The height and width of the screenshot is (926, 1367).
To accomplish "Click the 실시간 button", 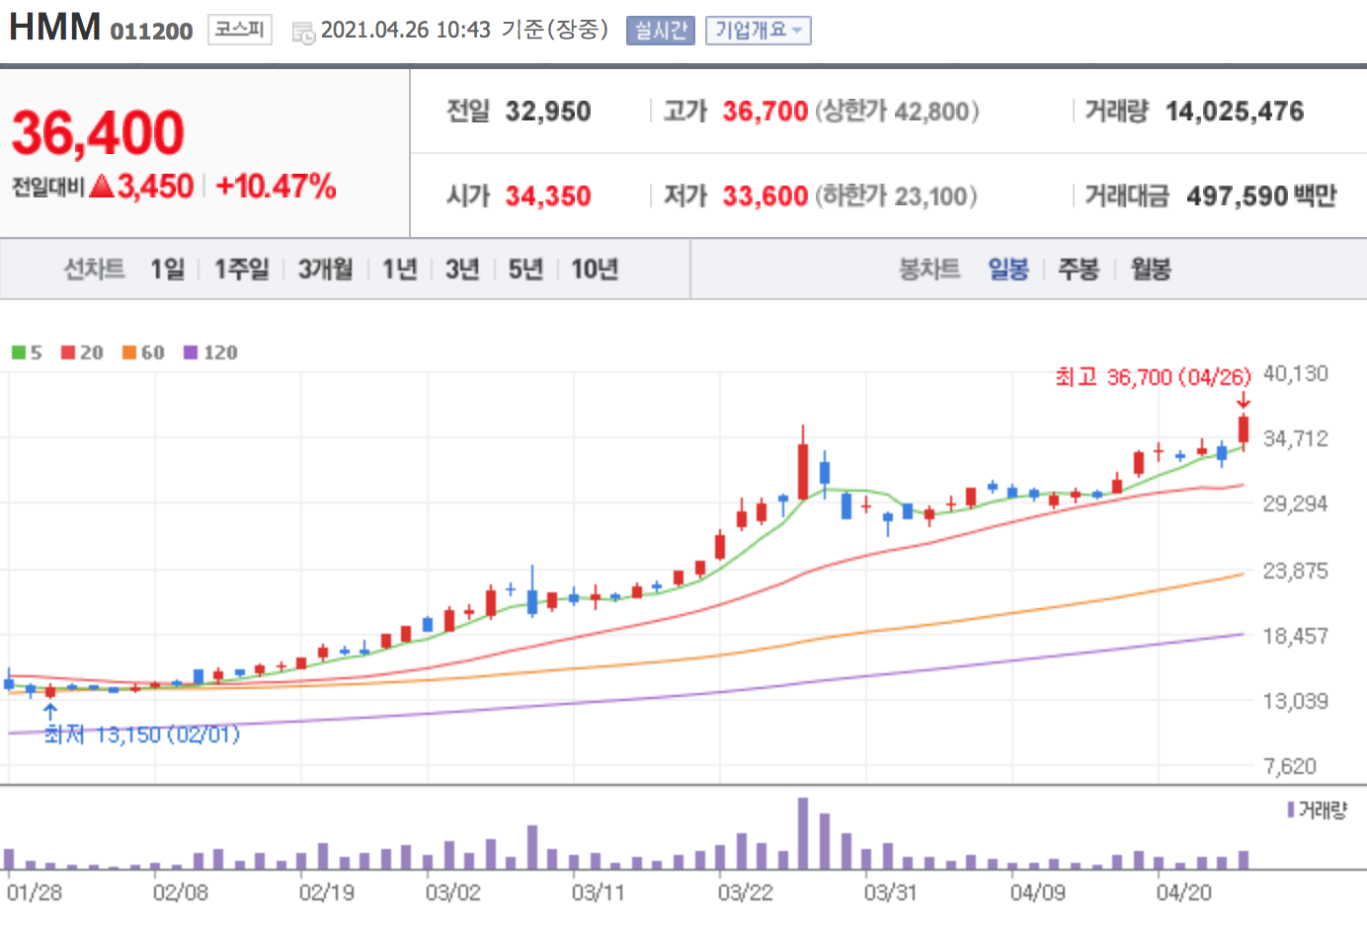I will tap(660, 31).
